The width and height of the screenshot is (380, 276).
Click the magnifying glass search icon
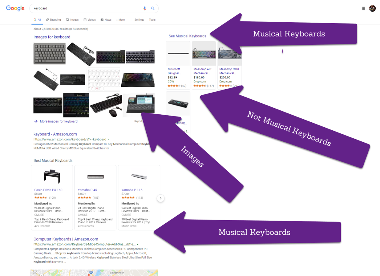pyautogui.click(x=152, y=9)
